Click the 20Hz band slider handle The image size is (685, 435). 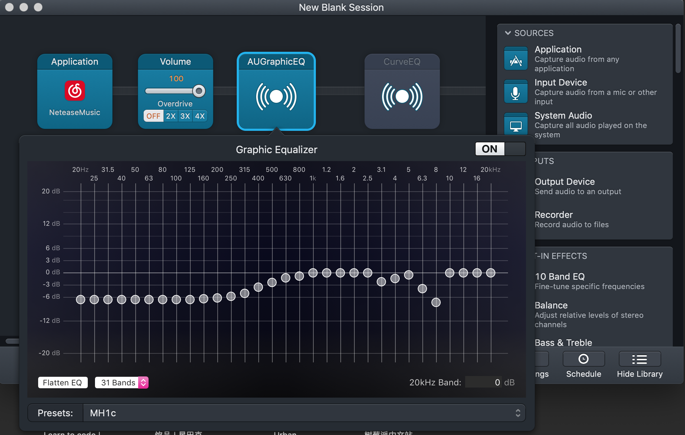coord(81,299)
